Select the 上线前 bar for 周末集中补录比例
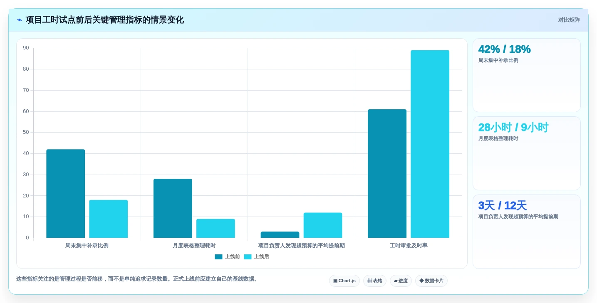The width and height of the screenshot is (597, 303). tap(66, 194)
